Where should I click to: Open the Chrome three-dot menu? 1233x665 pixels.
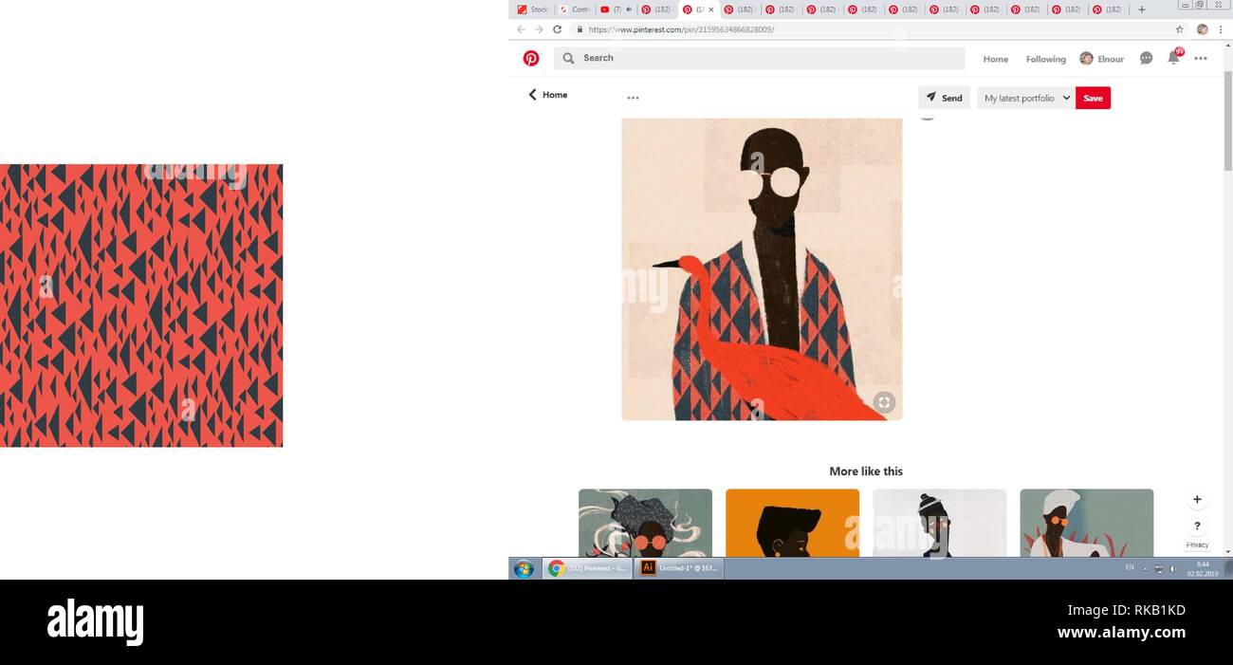click(x=1221, y=29)
